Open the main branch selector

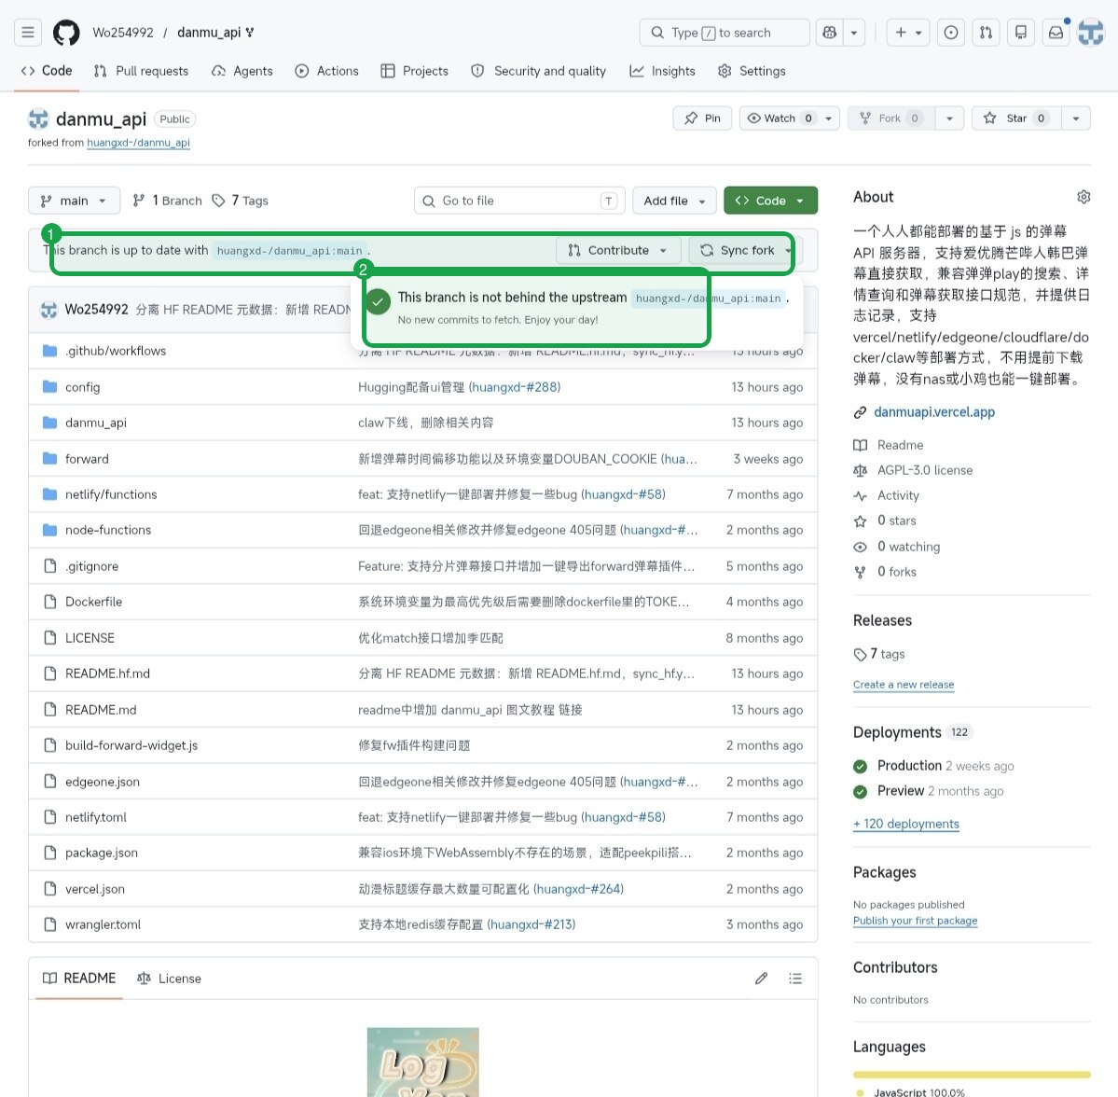(x=74, y=201)
